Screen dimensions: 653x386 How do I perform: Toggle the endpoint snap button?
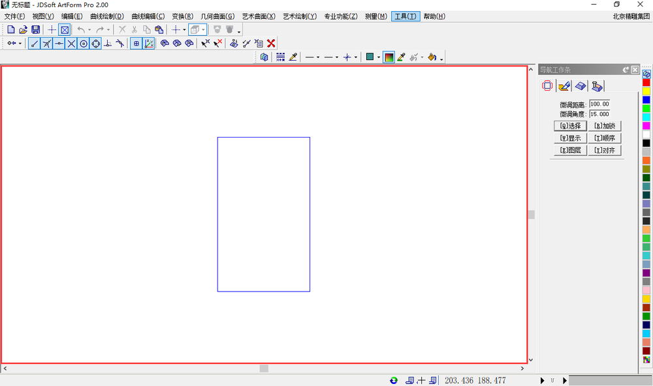[x=35, y=43]
